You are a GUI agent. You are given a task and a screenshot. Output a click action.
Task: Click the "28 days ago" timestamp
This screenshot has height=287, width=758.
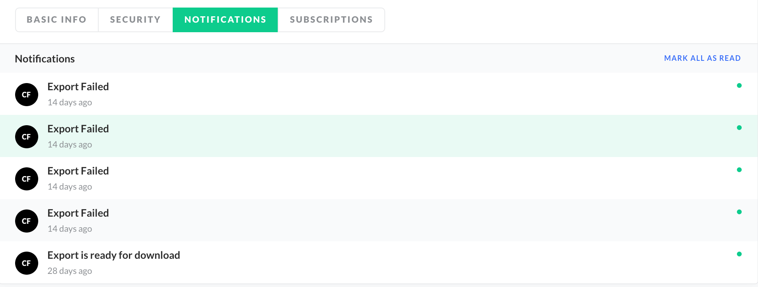click(70, 271)
